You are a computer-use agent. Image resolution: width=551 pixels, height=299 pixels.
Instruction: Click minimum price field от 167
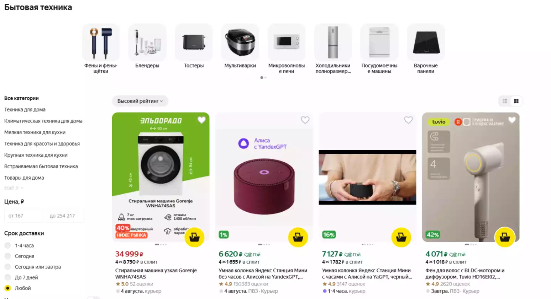pyautogui.click(x=23, y=216)
